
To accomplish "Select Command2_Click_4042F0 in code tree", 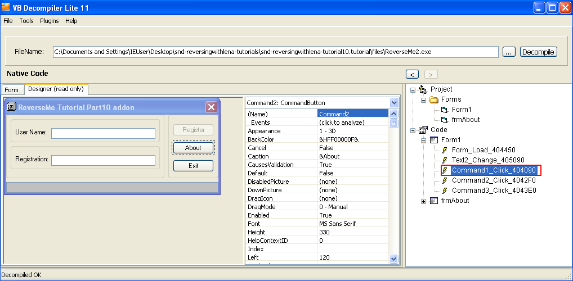I will 494,180.
